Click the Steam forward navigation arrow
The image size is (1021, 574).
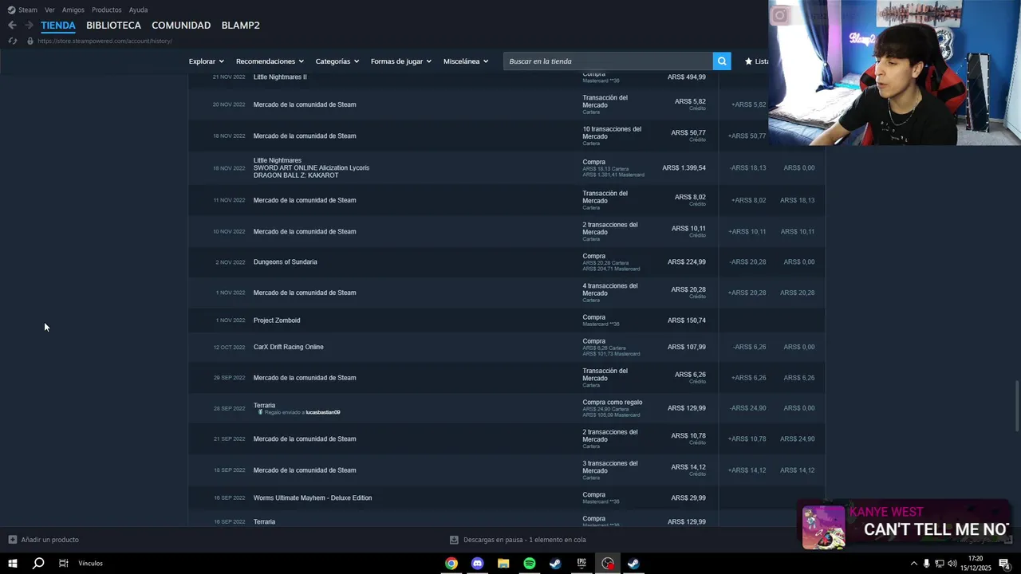[29, 26]
